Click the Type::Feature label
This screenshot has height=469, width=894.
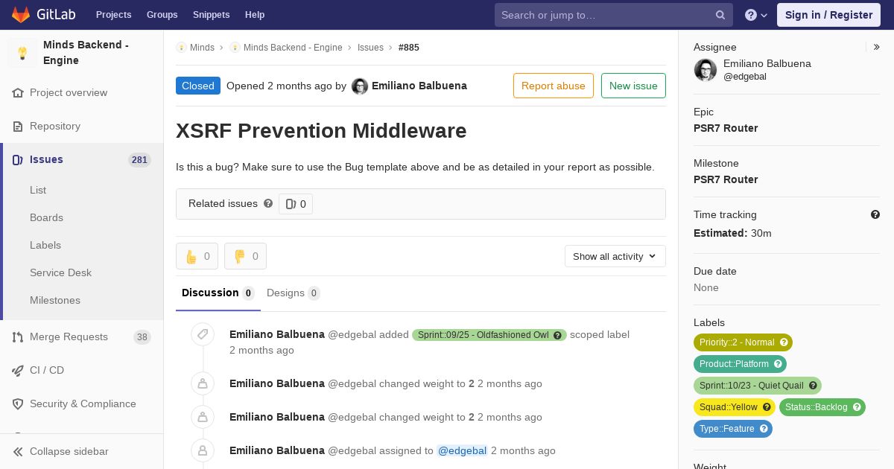pos(732,429)
